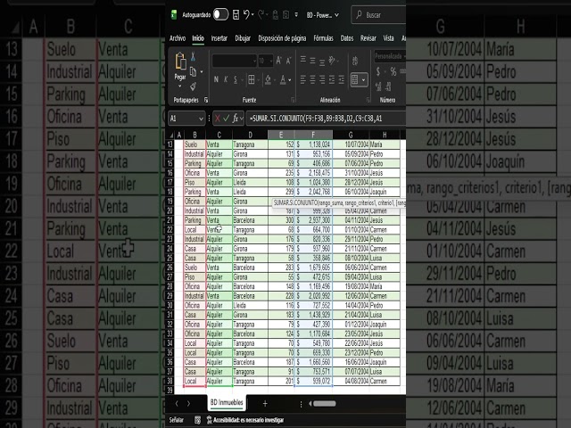Open the Disposición de página tab

[282, 38]
